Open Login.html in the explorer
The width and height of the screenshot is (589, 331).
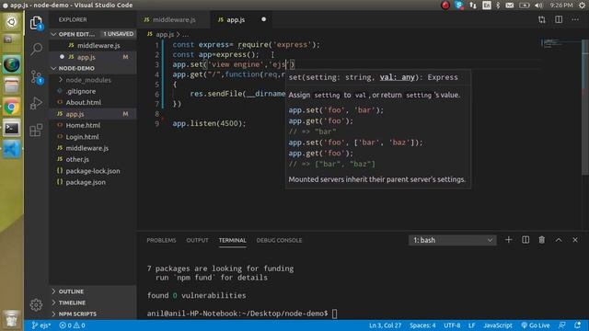82,137
